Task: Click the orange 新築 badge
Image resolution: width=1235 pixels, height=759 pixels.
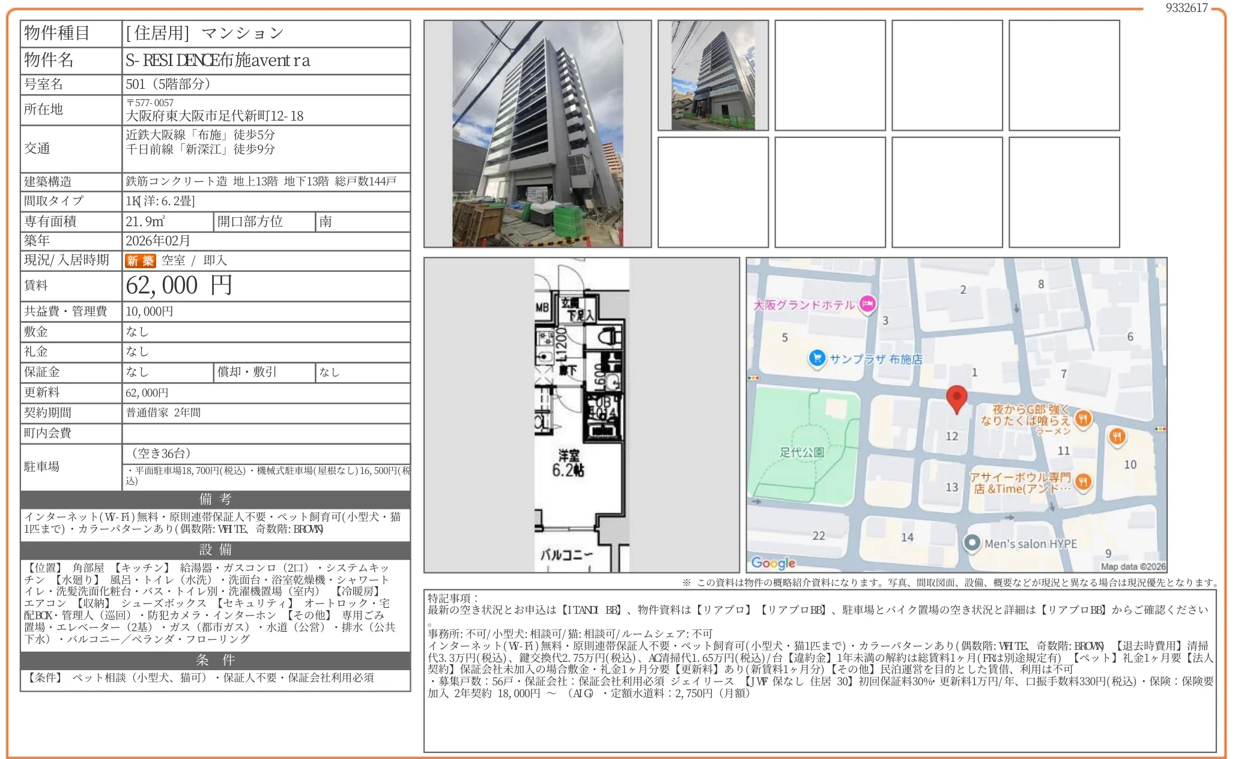Action: pos(140,261)
